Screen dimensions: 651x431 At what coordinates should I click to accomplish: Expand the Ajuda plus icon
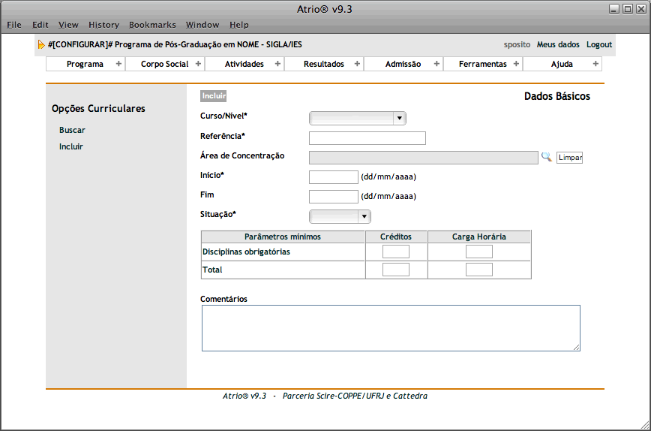(x=595, y=64)
